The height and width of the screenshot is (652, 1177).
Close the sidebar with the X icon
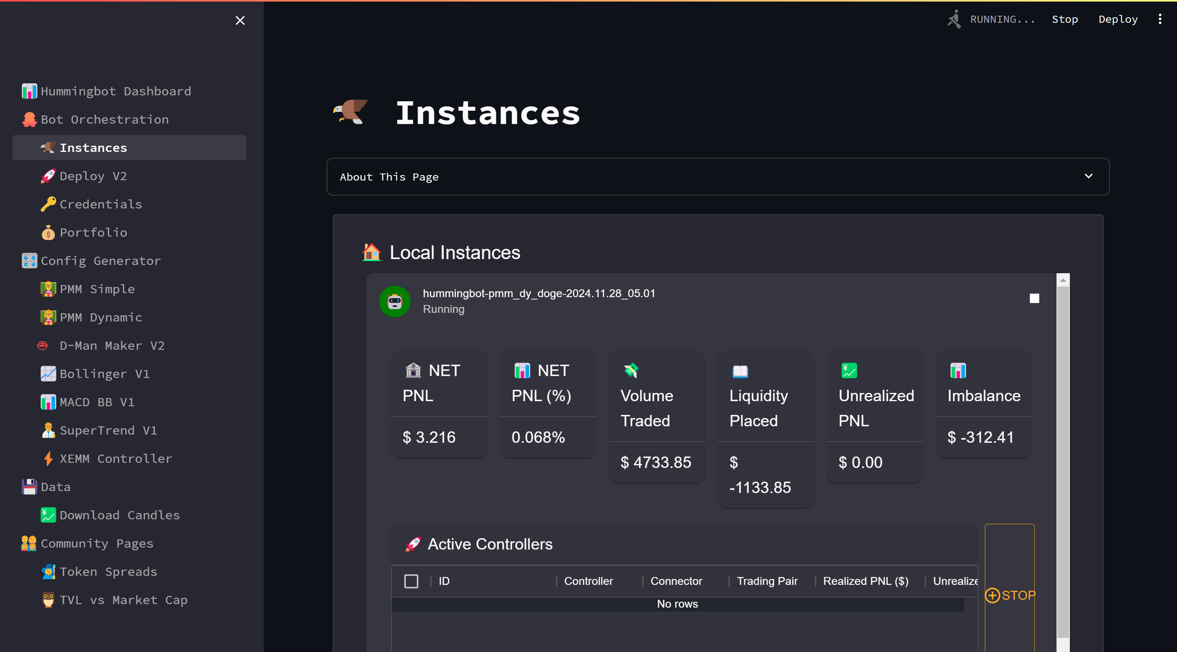pos(240,20)
